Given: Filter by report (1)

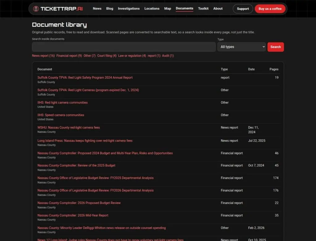Looking at the screenshot, I should click(x=154, y=55).
